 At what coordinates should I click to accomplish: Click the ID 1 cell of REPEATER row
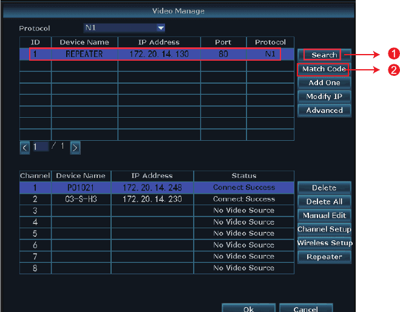click(x=35, y=54)
